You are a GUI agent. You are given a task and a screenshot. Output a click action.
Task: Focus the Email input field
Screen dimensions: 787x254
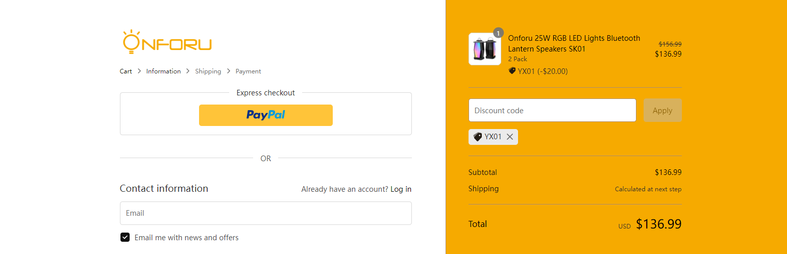[x=266, y=213]
